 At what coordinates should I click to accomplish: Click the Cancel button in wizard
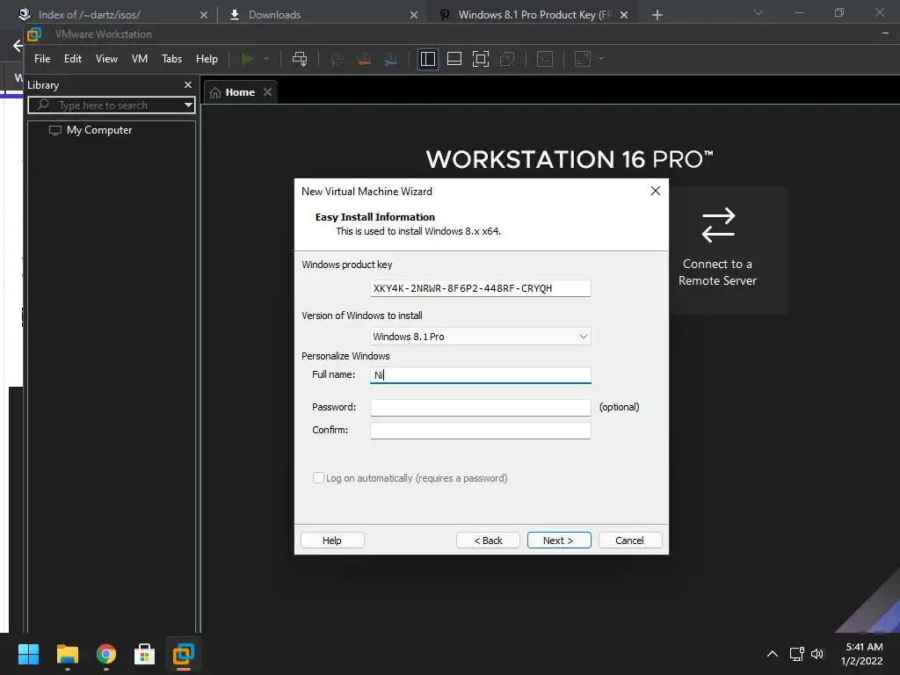point(630,541)
